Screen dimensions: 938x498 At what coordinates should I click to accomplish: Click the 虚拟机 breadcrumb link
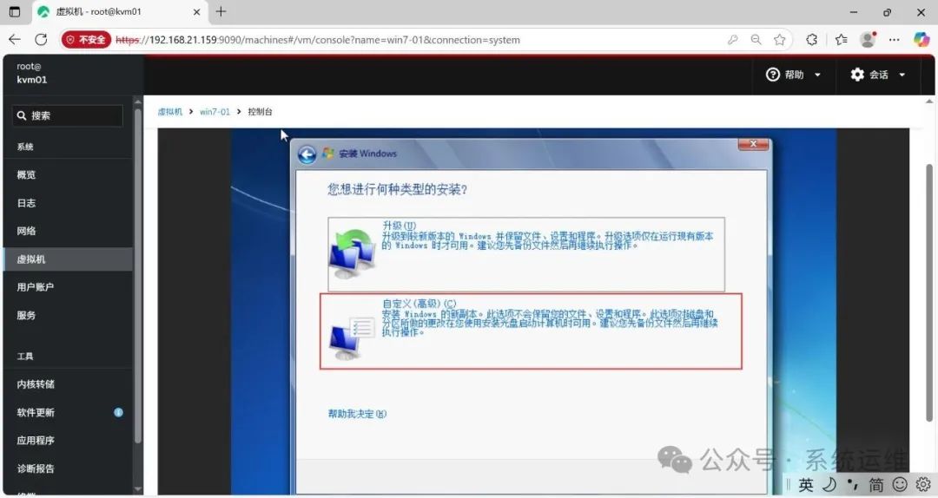(x=170, y=112)
